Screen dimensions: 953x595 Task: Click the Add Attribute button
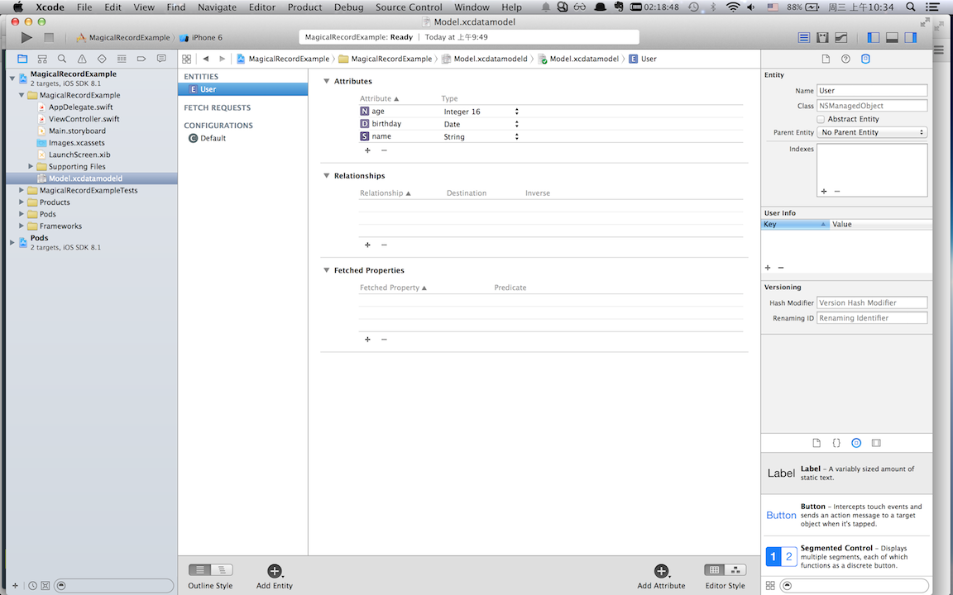[x=661, y=577]
